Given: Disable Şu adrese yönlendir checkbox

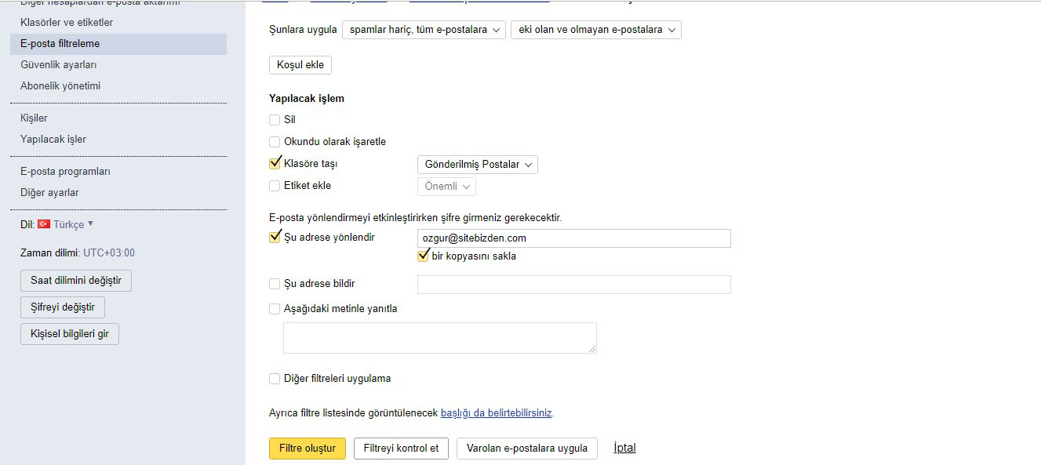Looking at the screenshot, I should tap(275, 236).
